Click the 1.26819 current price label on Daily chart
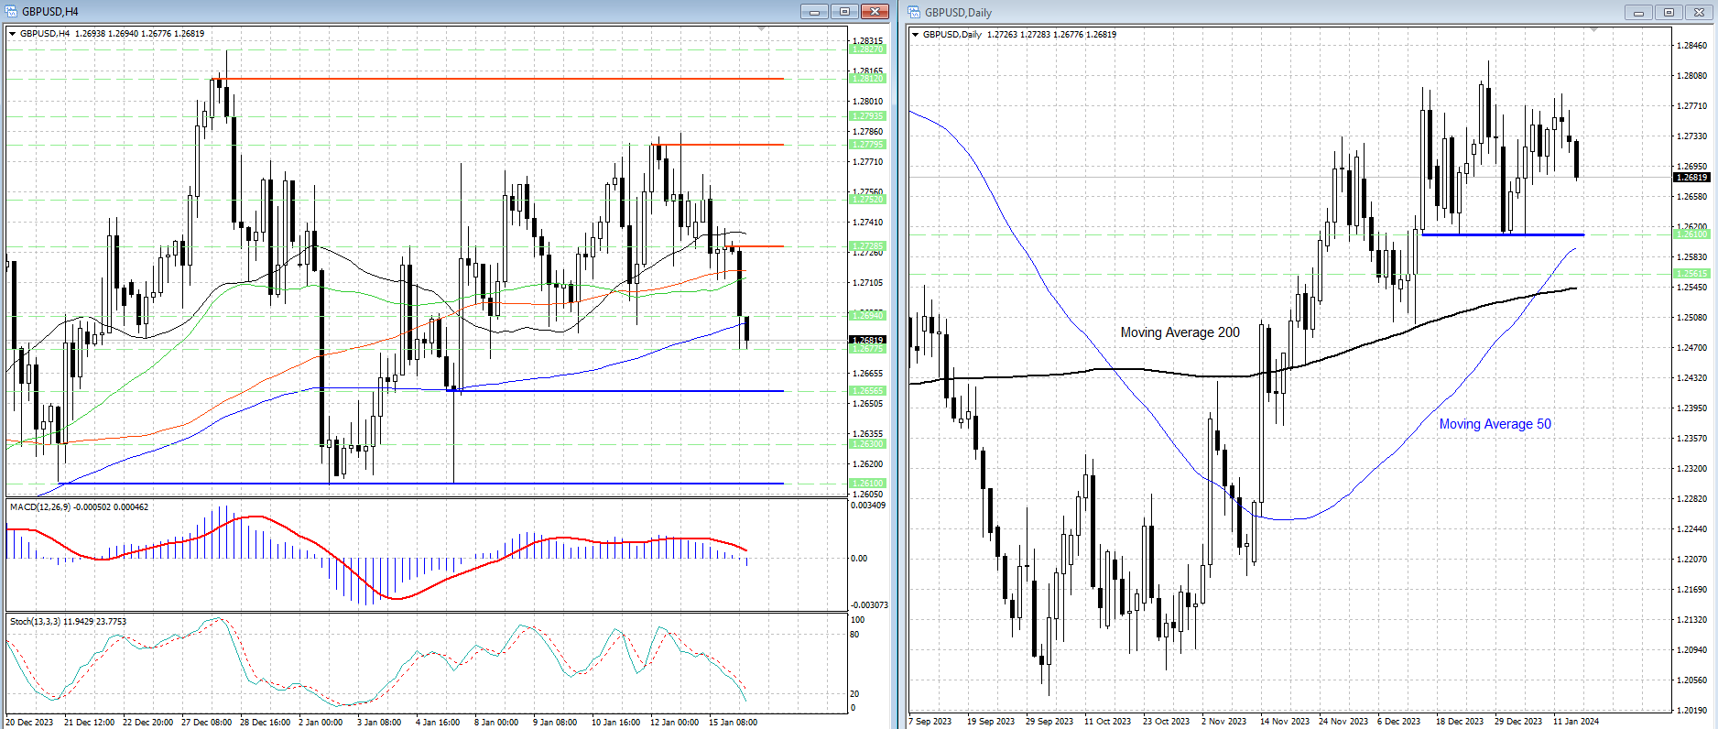Screen dimensions: 1718x729 (x=1691, y=178)
